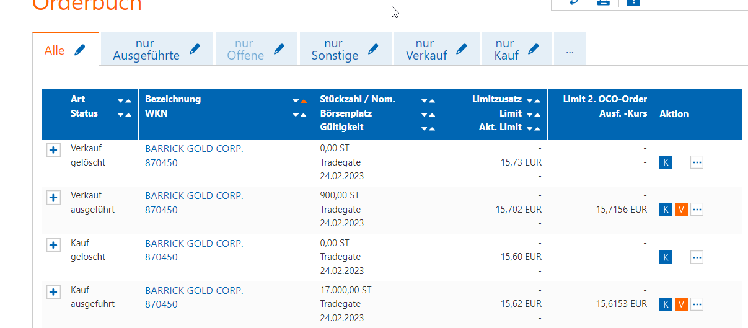Click the K icon for the 900,00 ST sale

tap(666, 210)
